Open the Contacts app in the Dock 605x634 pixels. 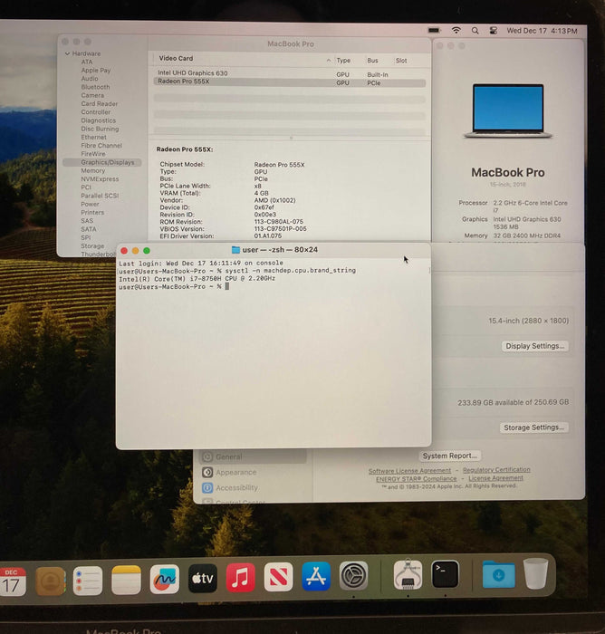pyautogui.click(x=51, y=581)
